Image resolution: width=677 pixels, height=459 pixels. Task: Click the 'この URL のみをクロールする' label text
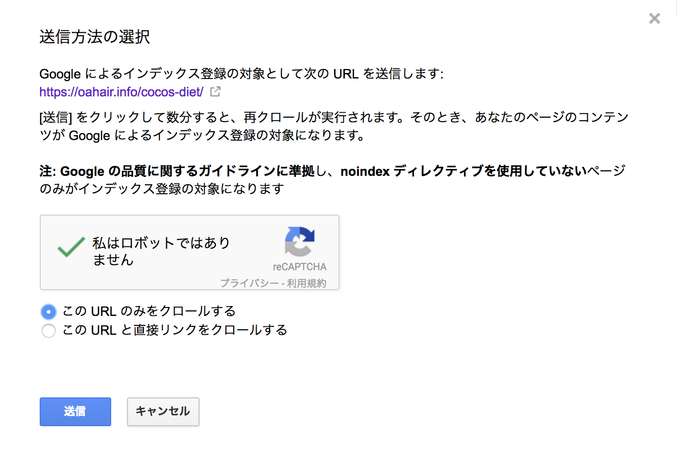pos(149,311)
